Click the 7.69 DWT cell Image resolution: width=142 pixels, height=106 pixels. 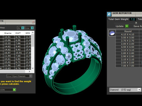coord(19,65)
